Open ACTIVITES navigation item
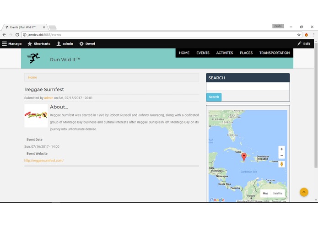The width and height of the screenshot is (318, 226). click(x=225, y=53)
